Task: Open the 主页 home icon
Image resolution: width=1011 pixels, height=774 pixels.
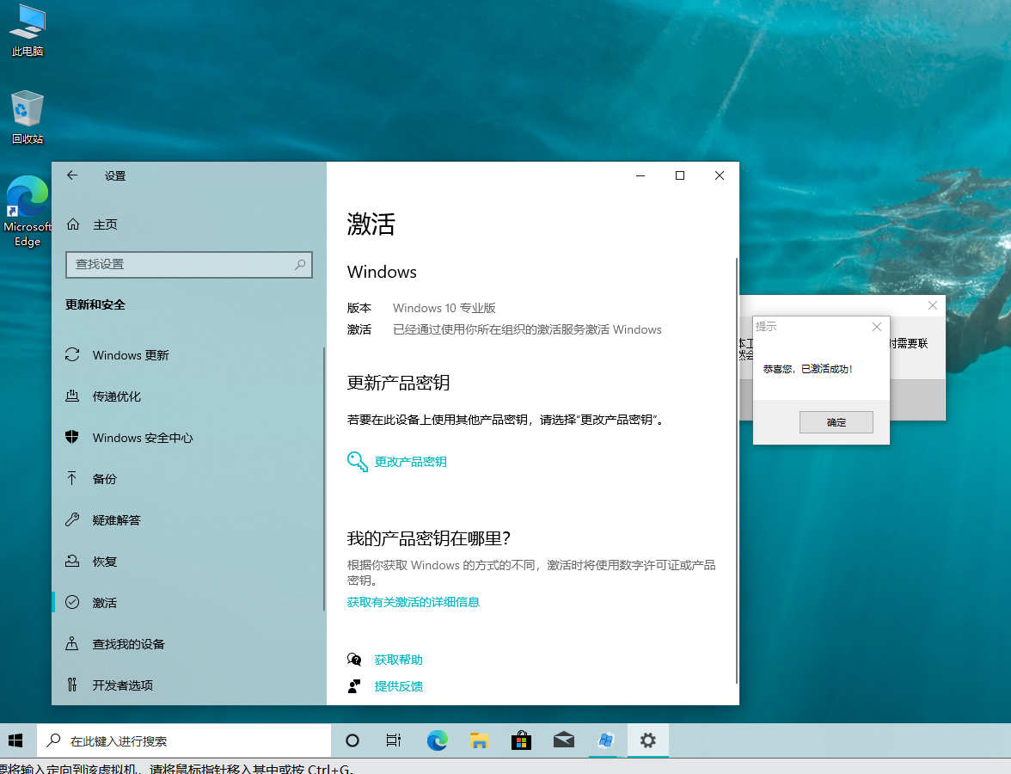Action: tap(73, 224)
